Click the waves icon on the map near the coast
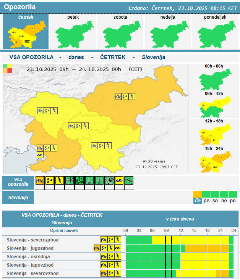Image resolution: width=240 pixels, height=280 pixels. [x=40, y=155]
